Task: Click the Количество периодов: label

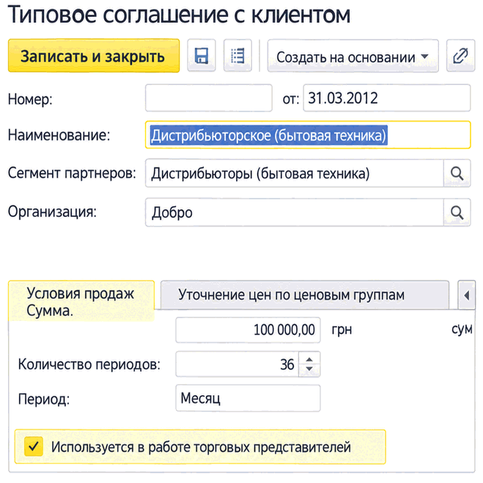Action: click(89, 364)
